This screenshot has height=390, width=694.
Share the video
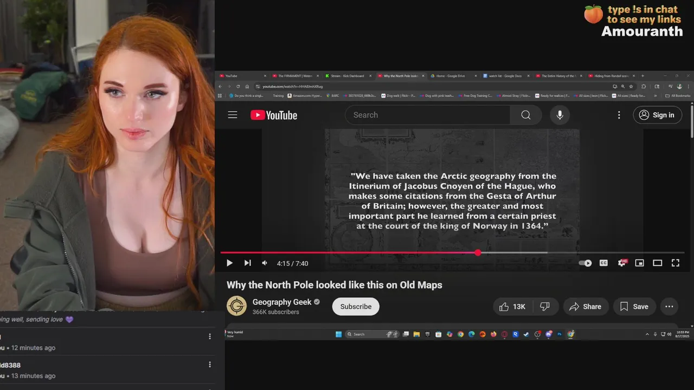(x=586, y=307)
